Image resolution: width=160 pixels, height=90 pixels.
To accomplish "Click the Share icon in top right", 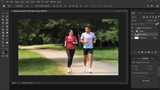I will [x=157, y=6].
